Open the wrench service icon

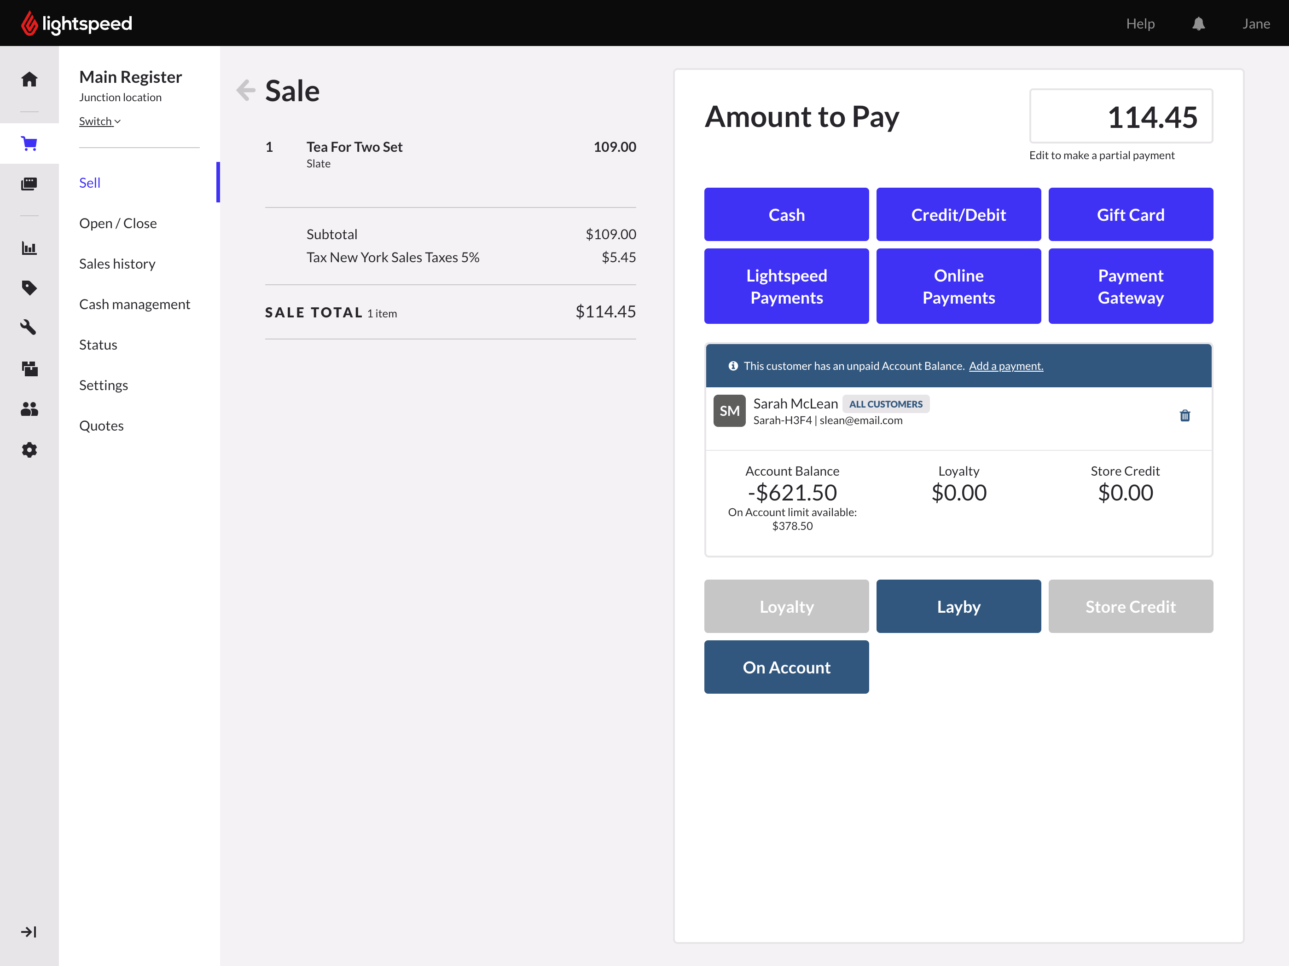[x=29, y=328]
